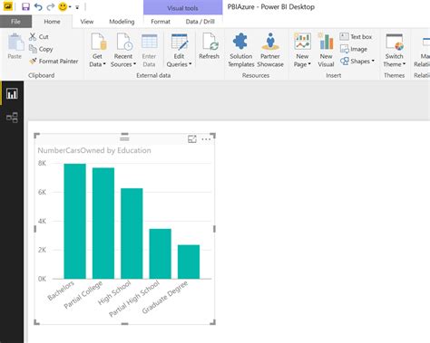Switch to Report view in sidebar

[x=12, y=94]
